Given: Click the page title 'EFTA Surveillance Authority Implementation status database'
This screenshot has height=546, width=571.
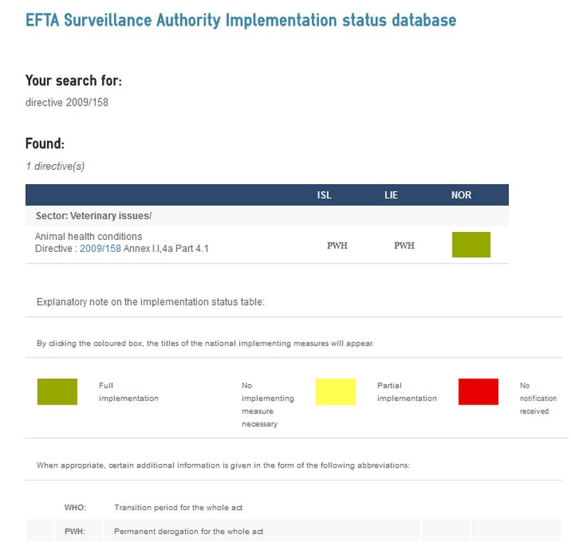Looking at the screenshot, I should [x=241, y=20].
